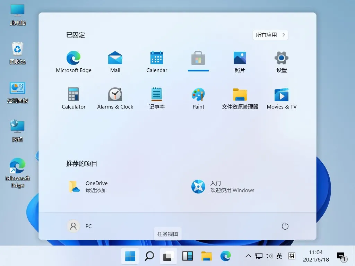Toggle input mode 英 indicator

tap(279, 256)
